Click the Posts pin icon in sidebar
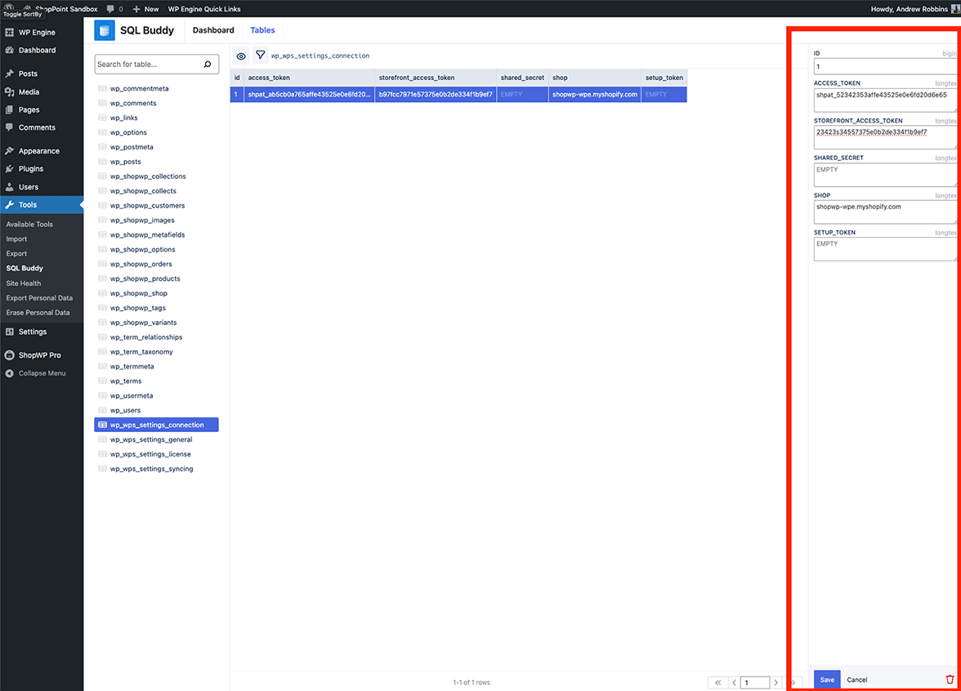961x691 pixels. click(x=9, y=74)
